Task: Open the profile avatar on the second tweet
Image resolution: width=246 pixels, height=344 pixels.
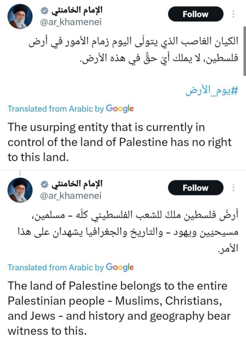Action: click(20, 190)
